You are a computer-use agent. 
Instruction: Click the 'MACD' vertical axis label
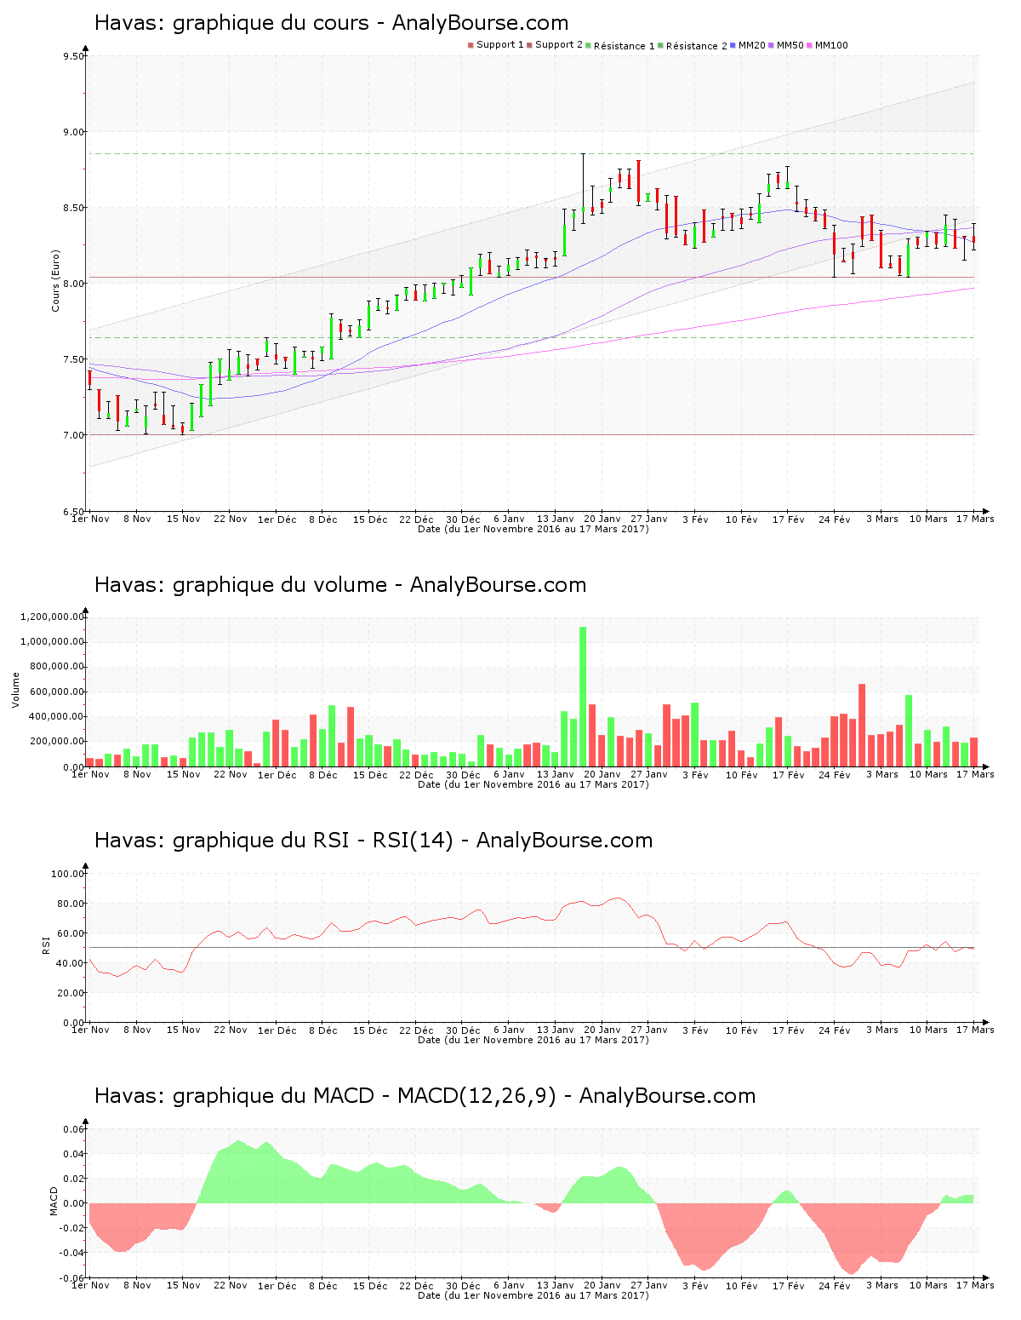click(x=54, y=1201)
